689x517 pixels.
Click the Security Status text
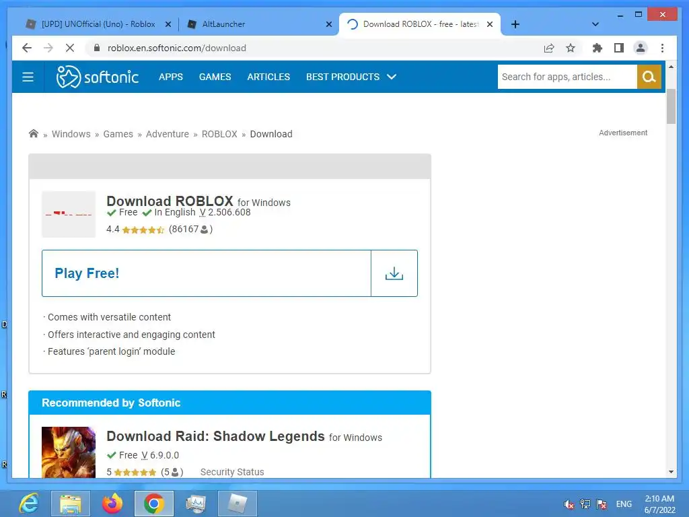point(232,472)
